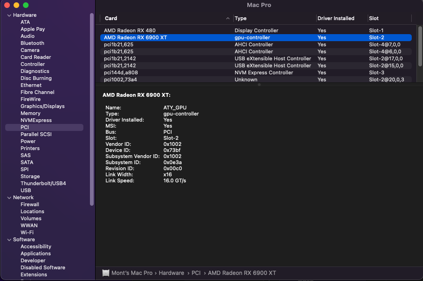Viewport: 423px width, 281px height.
Task: Collapse the Software section in sidebar
Action: (x=9, y=239)
